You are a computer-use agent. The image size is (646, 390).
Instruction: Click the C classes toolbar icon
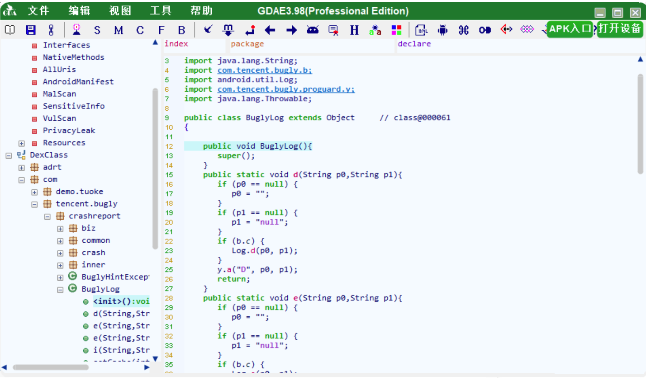click(140, 30)
